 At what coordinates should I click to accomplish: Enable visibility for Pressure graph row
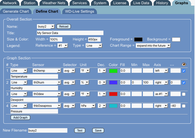(x=184, y=106)
